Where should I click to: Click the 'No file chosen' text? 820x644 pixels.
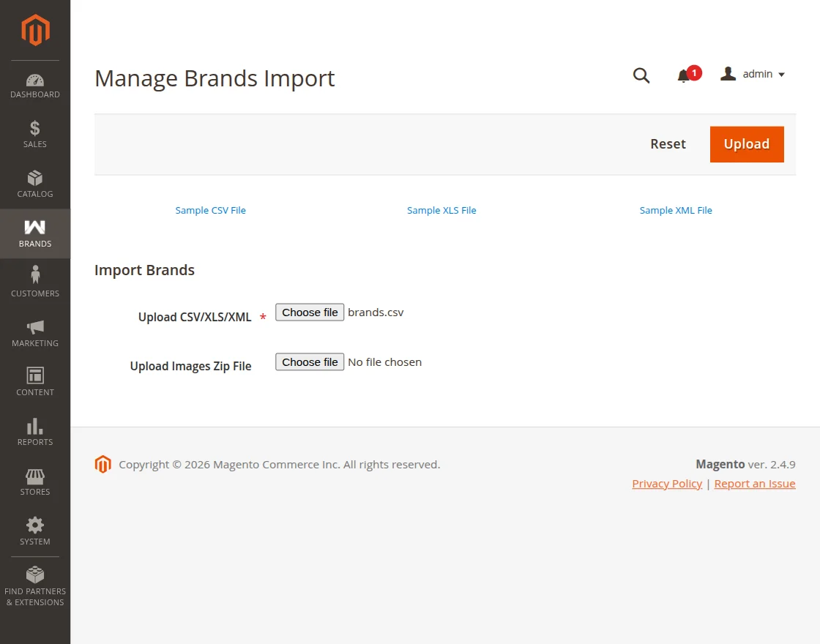(x=384, y=362)
